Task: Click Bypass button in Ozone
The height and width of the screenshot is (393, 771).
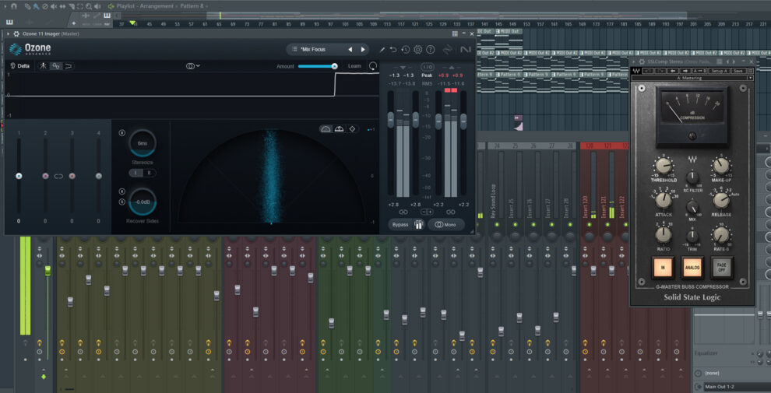Action: click(401, 224)
